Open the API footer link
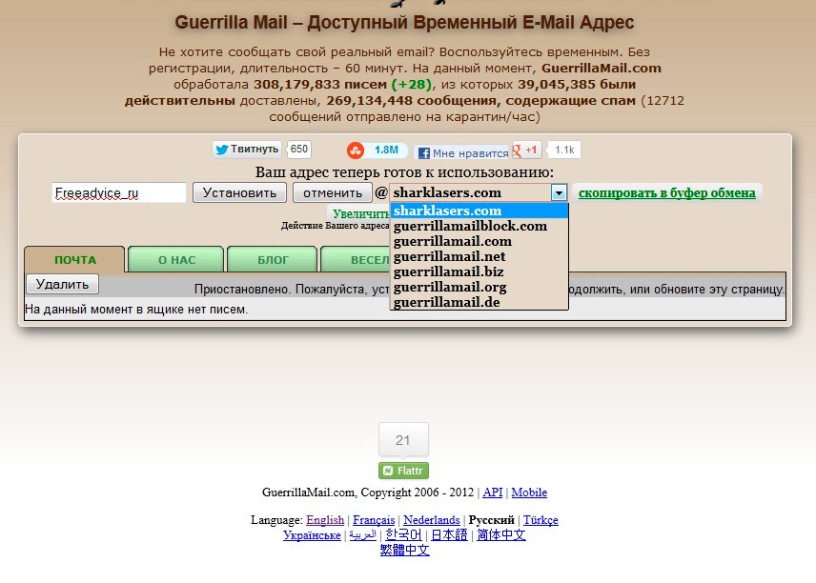 [492, 492]
